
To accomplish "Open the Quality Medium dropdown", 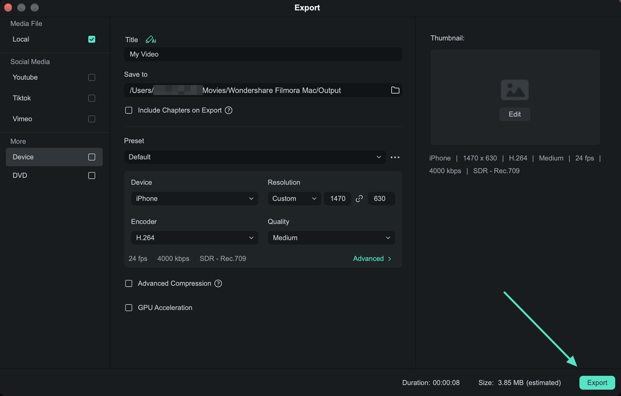I will point(332,238).
